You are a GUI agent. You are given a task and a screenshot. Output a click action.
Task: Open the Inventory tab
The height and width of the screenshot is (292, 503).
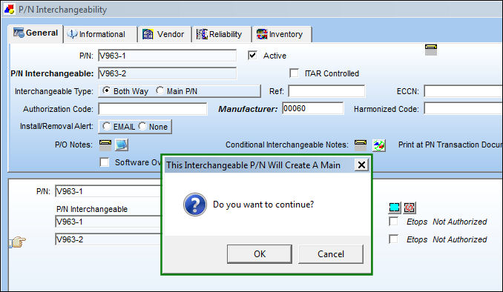[282, 34]
